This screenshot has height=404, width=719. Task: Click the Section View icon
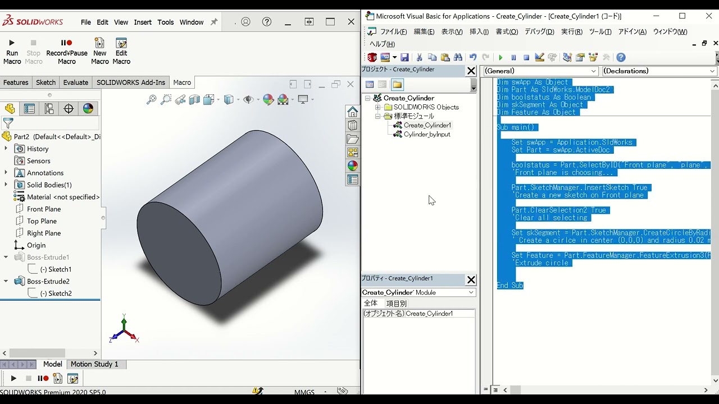[x=194, y=99]
